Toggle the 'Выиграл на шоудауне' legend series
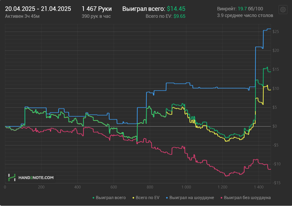This screenshot has height=206, width=292. coord(190,198)
